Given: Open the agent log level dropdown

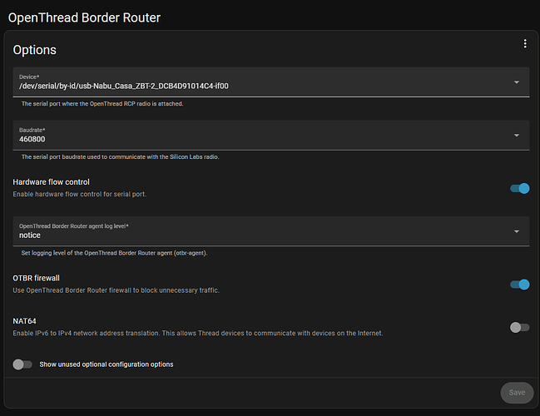Looking at the screenshot, I should tap(271, 231).
